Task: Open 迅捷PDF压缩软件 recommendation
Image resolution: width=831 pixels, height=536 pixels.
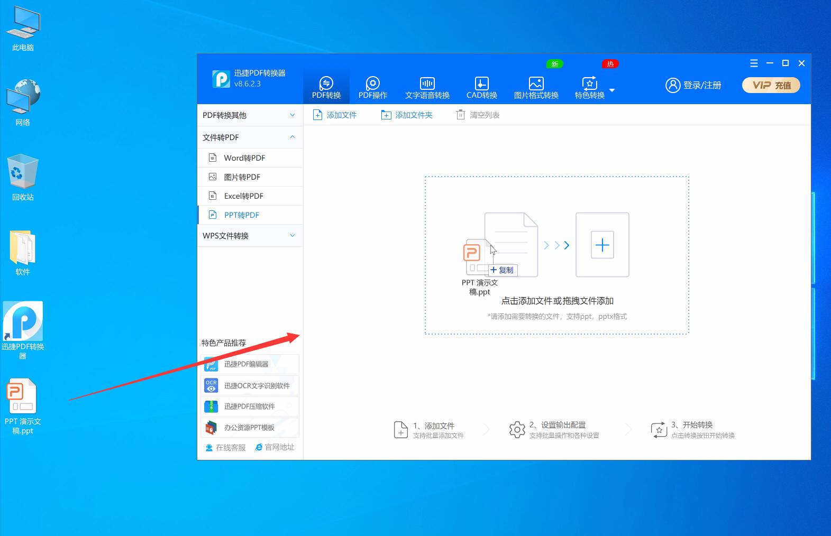Action: click(250, 406)
